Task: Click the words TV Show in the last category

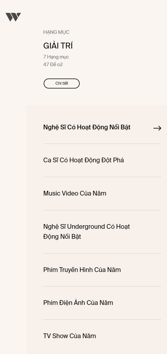Action: pyautogui.click(x=55, y=336)
